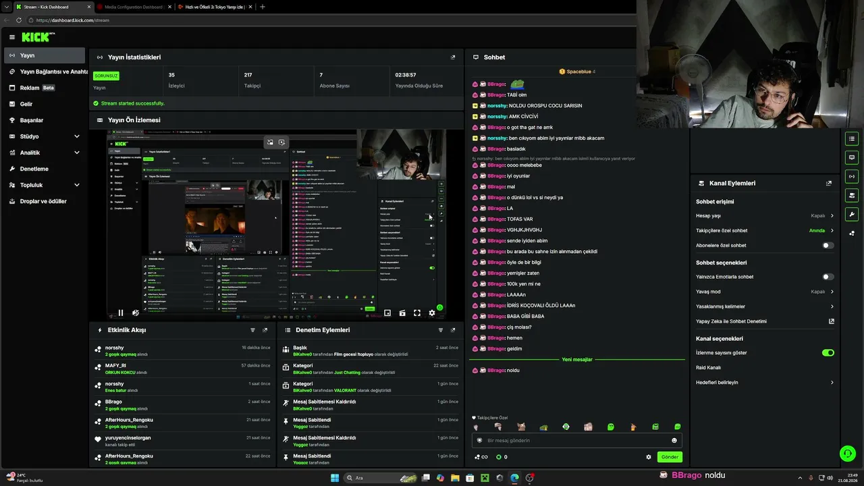Show hidden system tray icons
Image resolution: width=864 pixels, height=486 pixels.
click(x=800, y=478)
